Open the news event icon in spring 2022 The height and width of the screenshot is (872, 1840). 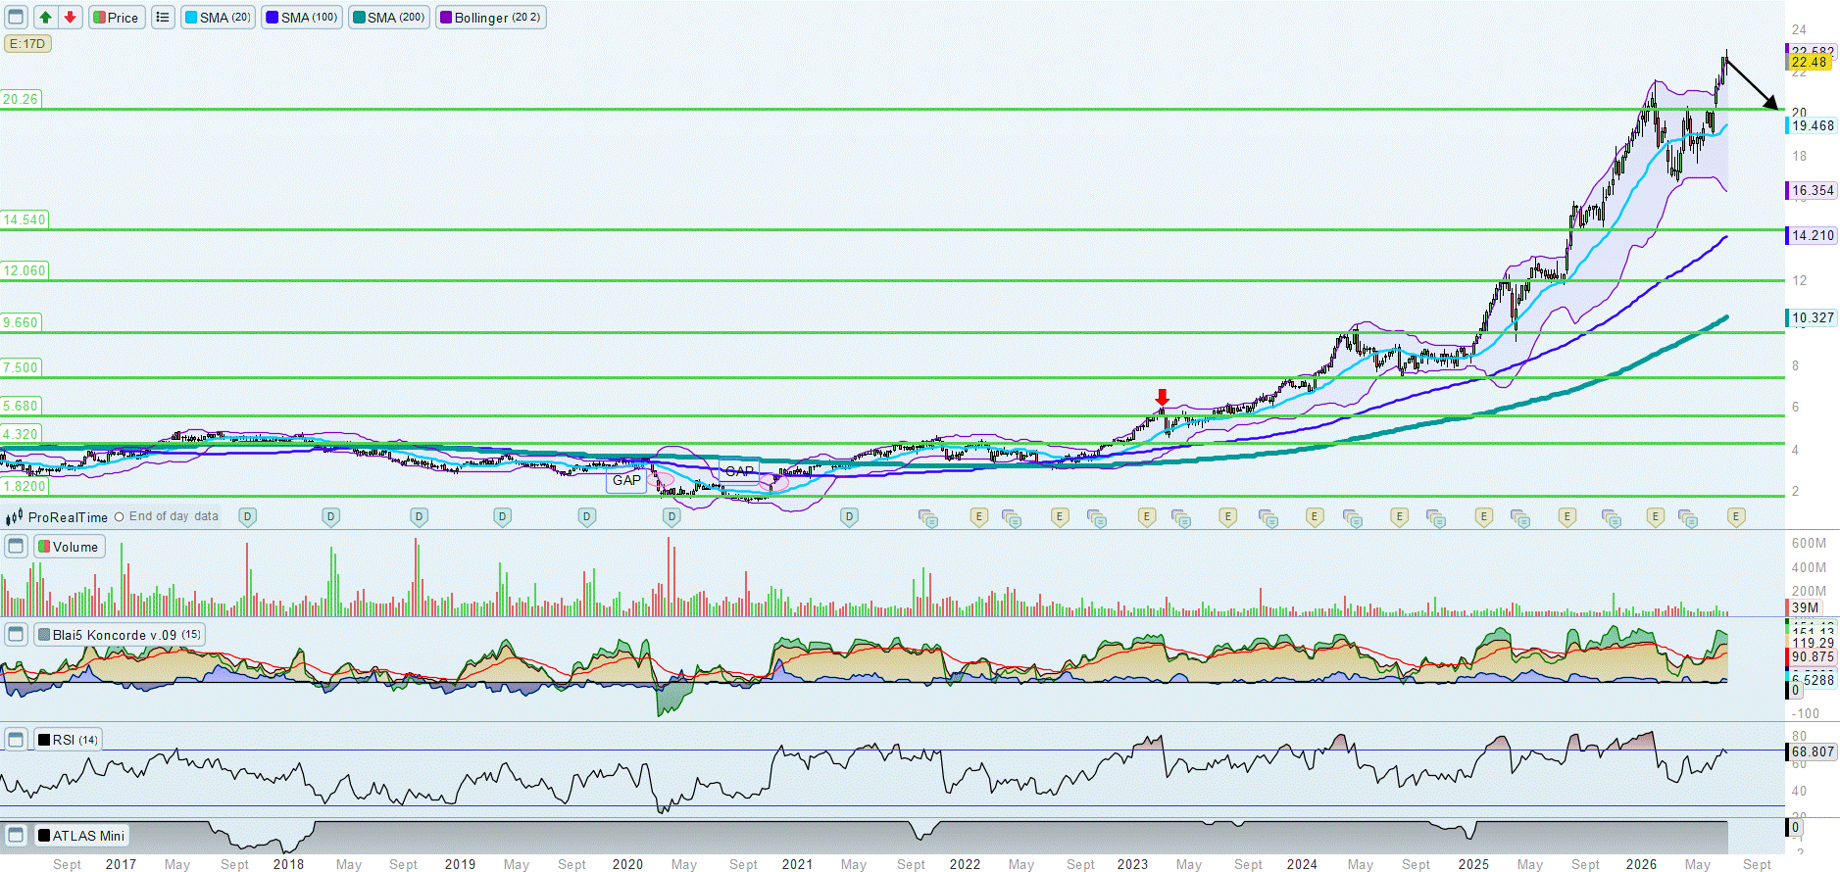[1013, 518]
